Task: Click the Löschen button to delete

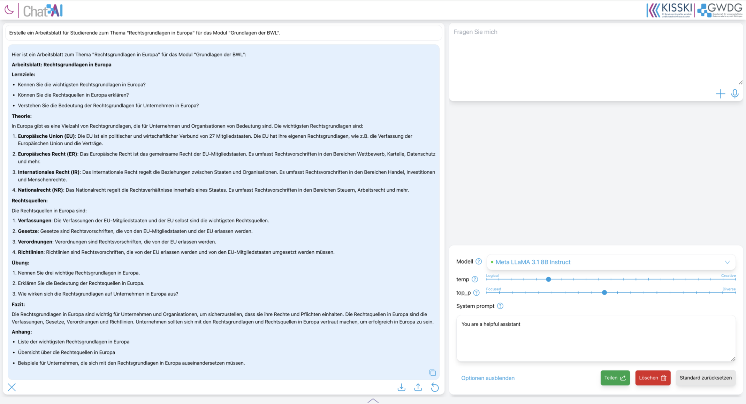Action: (x=653, y=378)
